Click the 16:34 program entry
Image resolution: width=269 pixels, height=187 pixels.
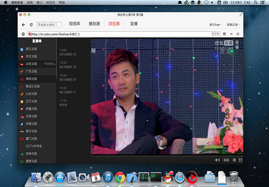tap(68, 90)
